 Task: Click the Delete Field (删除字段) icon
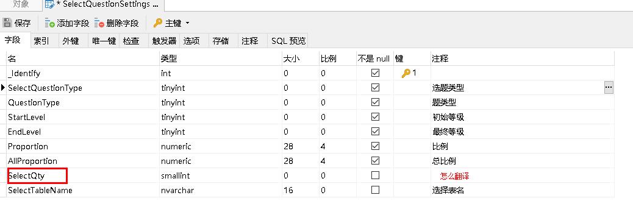(99, 23)
